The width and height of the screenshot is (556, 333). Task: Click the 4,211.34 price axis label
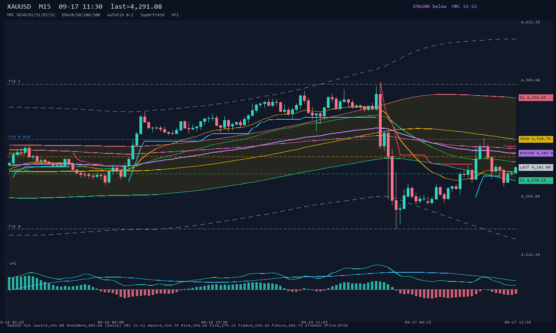click(x=530, y=255)
